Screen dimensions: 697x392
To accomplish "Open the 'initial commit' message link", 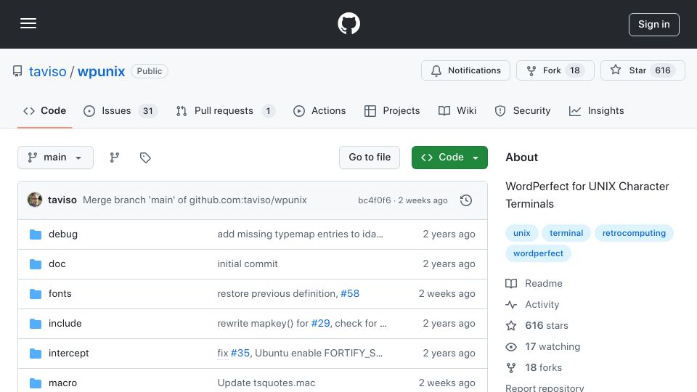I will (247, 264).
